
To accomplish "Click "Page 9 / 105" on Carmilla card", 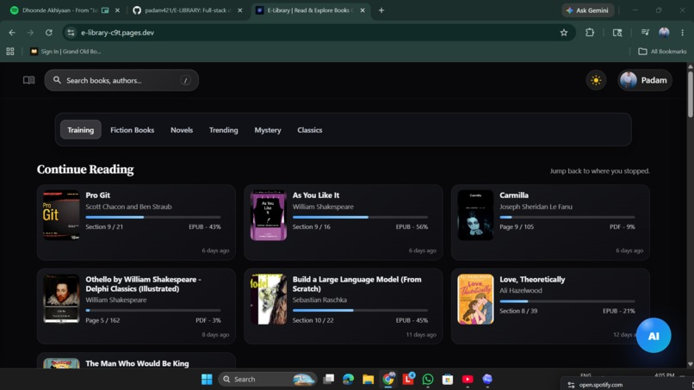I will pos(517,226).
